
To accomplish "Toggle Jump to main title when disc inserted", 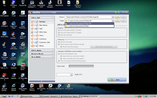I will coord(61,58).
